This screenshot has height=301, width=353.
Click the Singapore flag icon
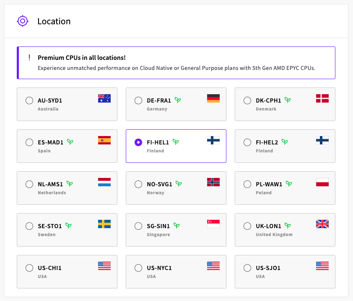213,224
